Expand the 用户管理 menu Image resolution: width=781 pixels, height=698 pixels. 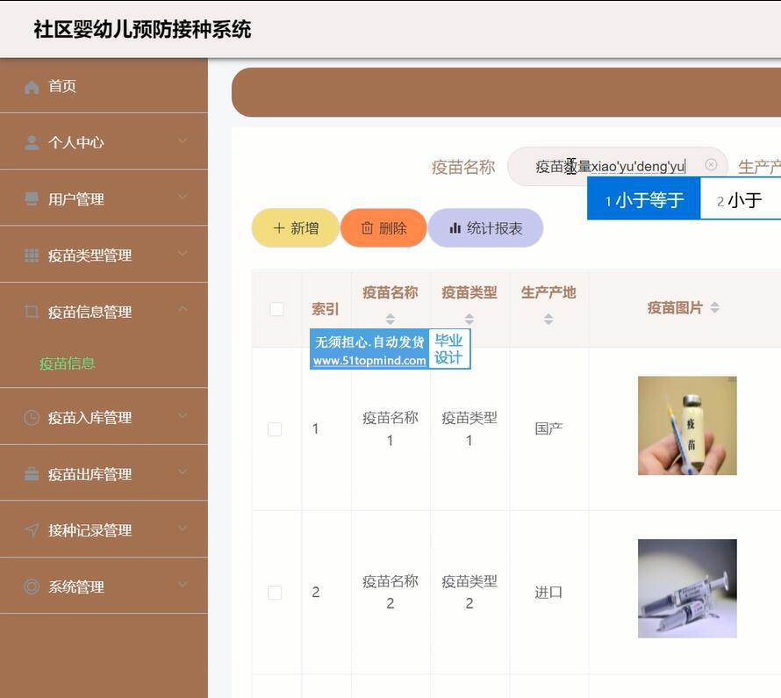tap(183, 198)
